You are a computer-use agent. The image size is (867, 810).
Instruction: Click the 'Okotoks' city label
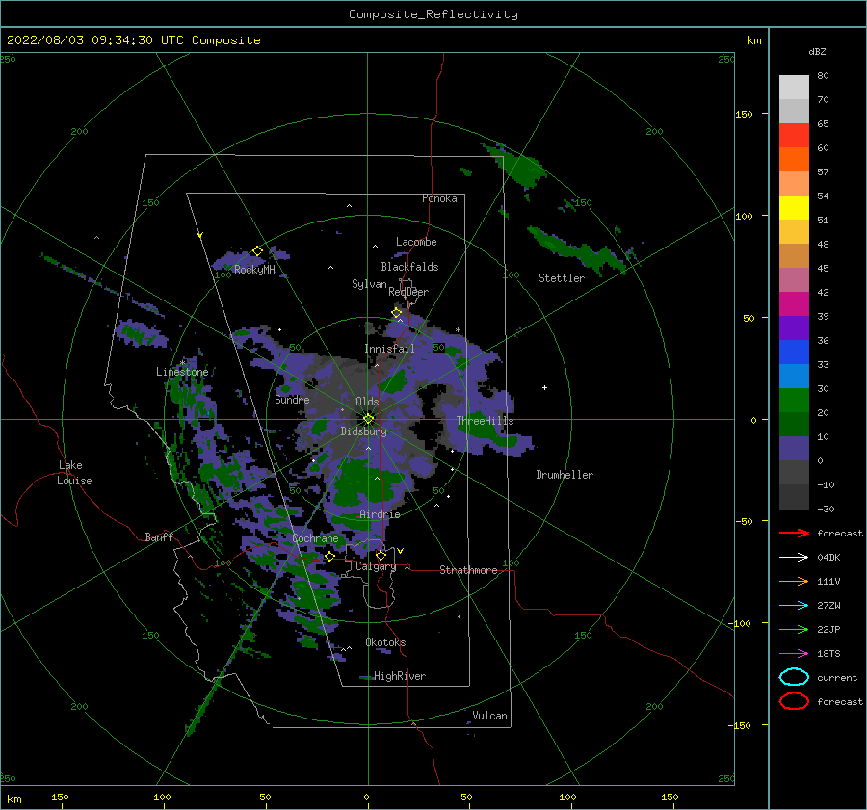(x=385, y=642)
